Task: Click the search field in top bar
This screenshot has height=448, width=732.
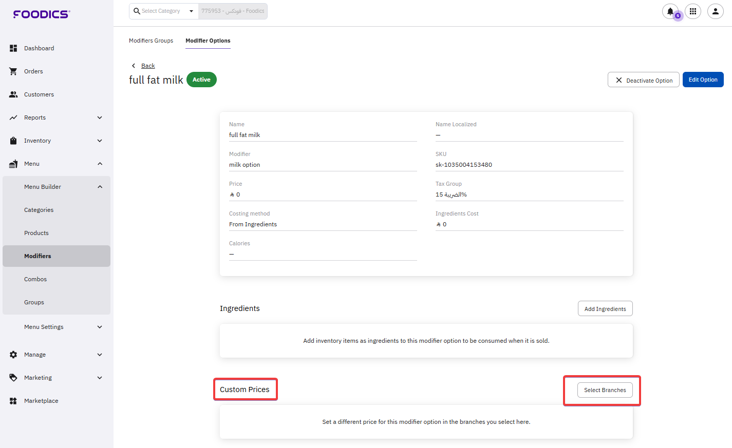Action: [x=233, y=11]
